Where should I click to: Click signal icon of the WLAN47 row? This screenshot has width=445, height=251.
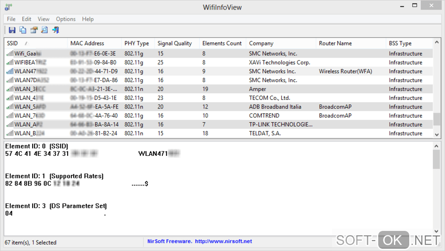10,71
